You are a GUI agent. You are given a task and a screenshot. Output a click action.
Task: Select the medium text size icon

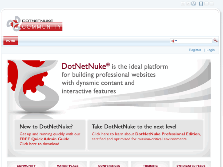click(x=188, y=4)
